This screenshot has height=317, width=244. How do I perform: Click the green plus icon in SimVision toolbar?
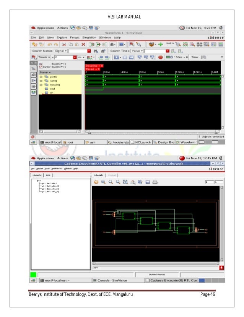tap(161, 45)
